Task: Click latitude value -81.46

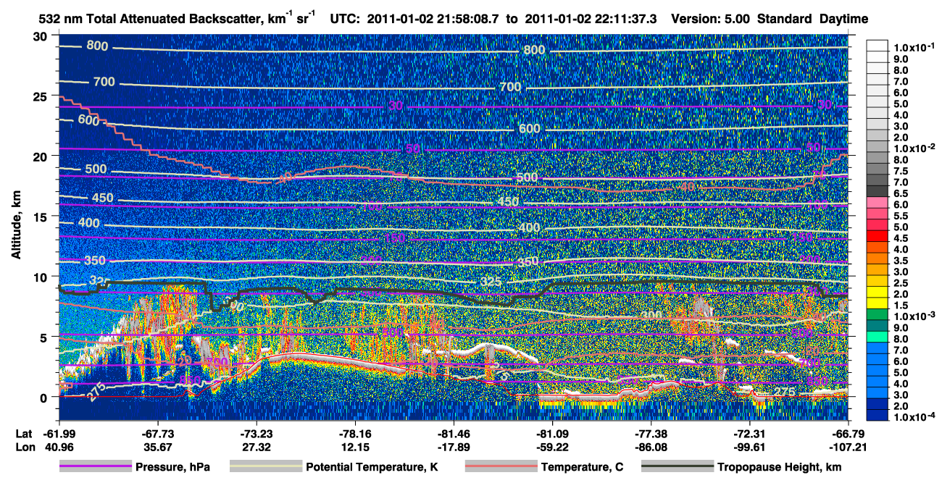Action: click(x=454, y=434)
